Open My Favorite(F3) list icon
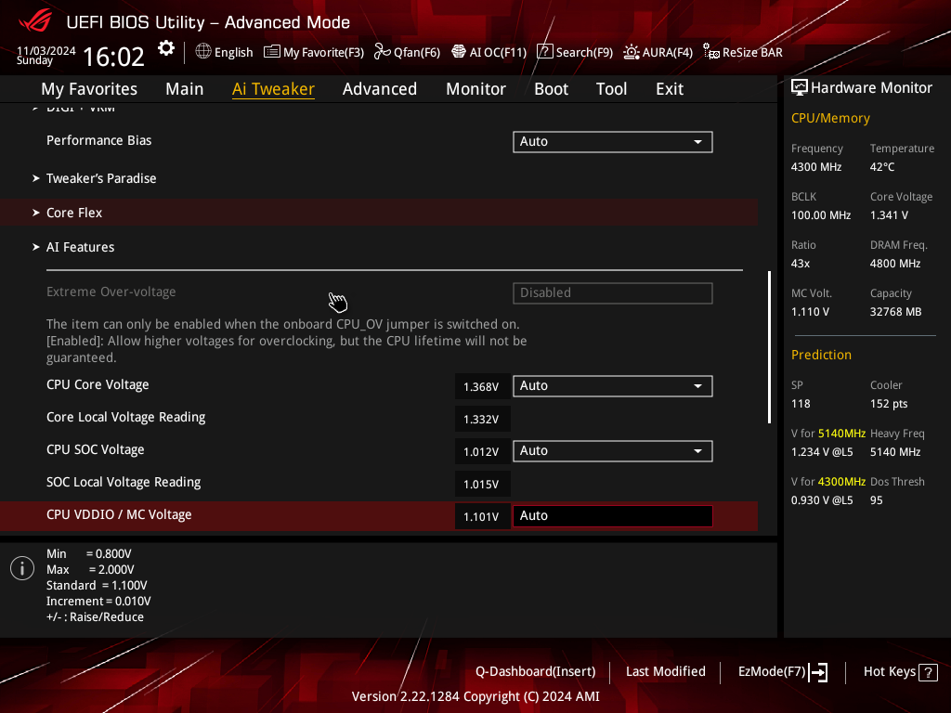The width and height of the screenshot is (951, 713). [271, 52]
